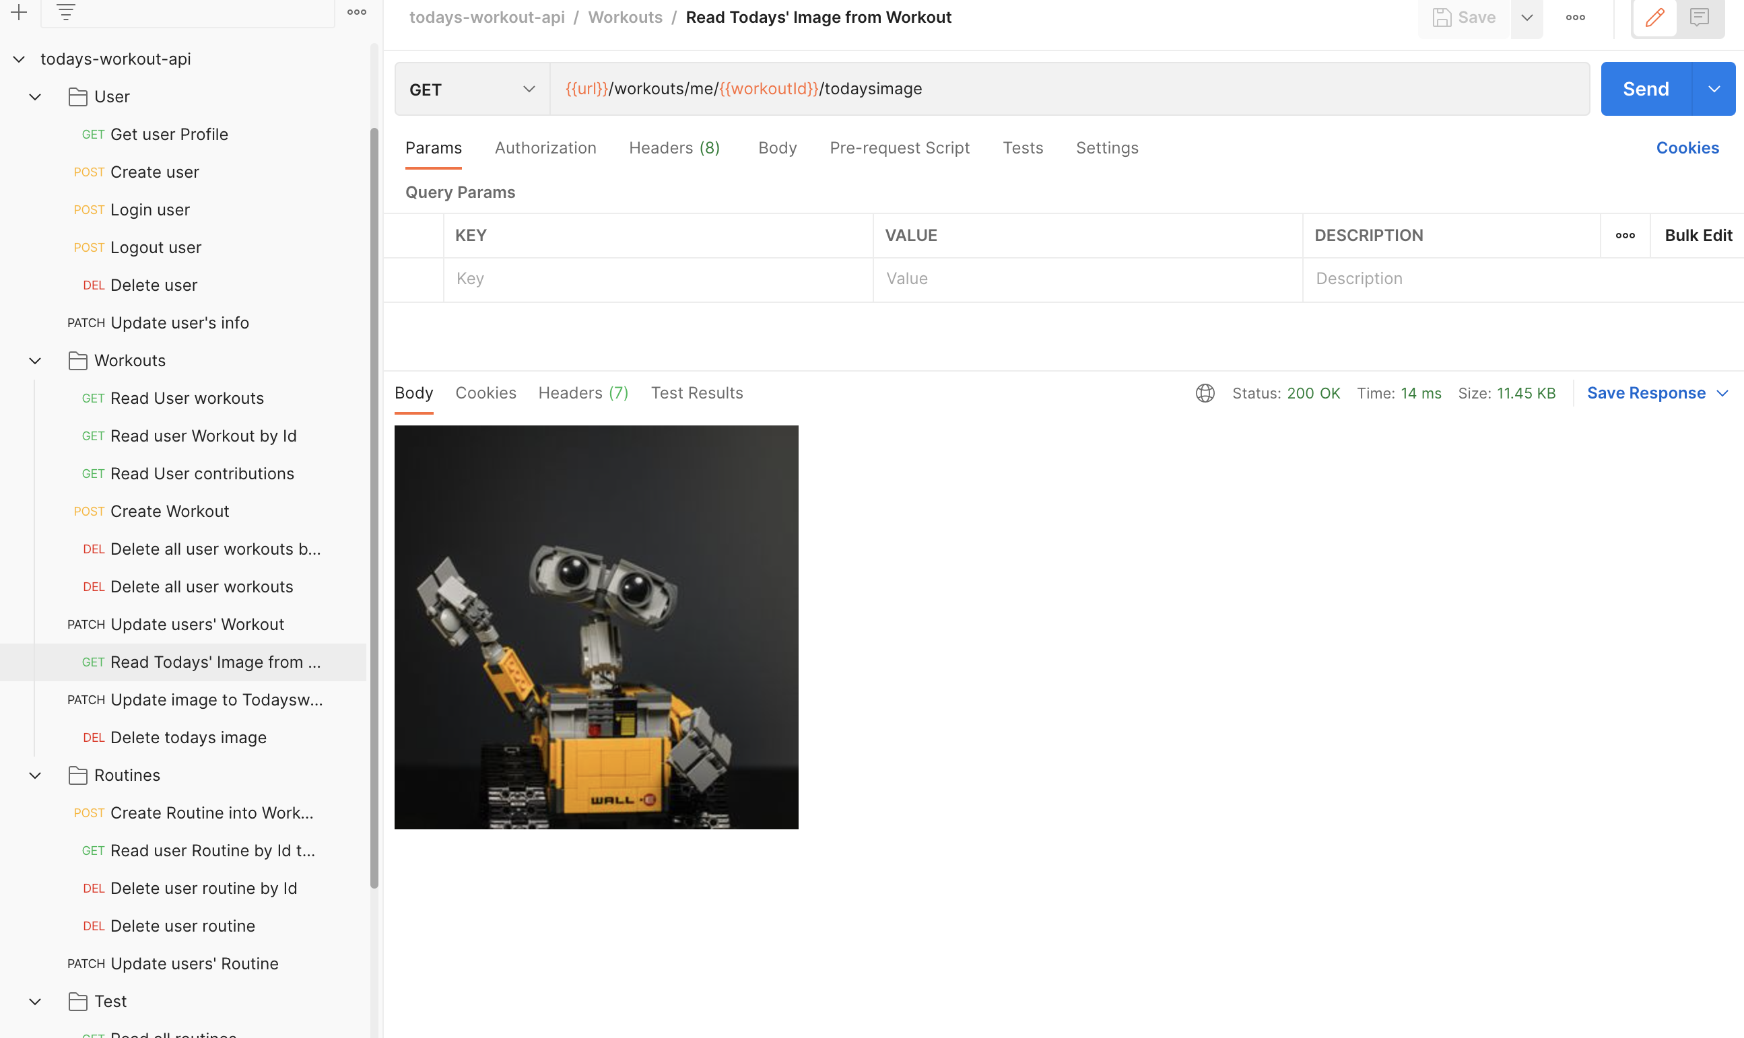
Task: Click the query params column options ellipsis
Action: coord(1625,236)
